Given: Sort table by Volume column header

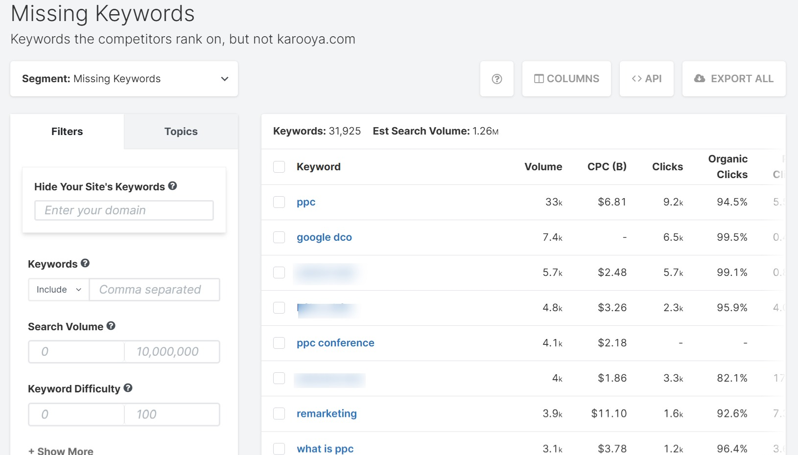Looking at the screenshot, I should (x=543, y=167).
